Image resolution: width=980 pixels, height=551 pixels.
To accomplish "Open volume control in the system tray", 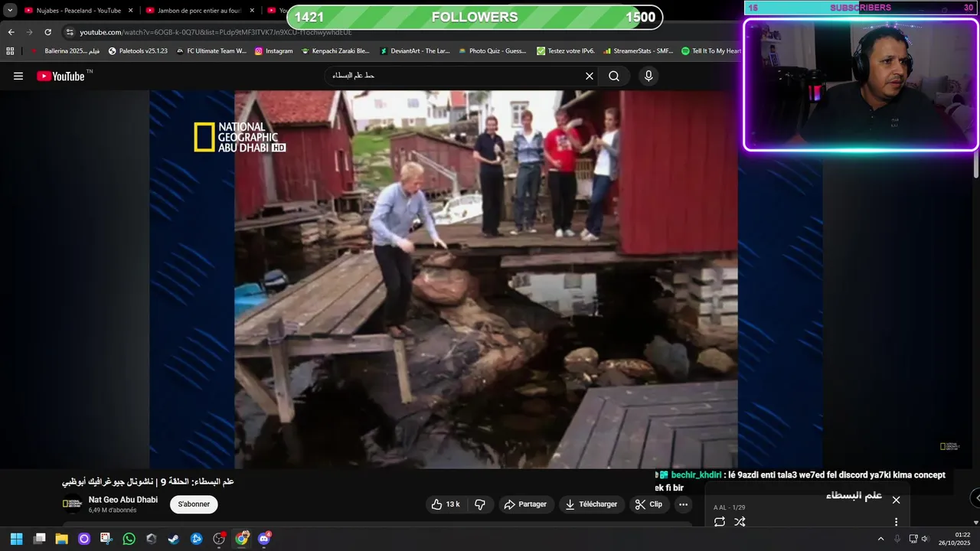I will tap(925, 539).
